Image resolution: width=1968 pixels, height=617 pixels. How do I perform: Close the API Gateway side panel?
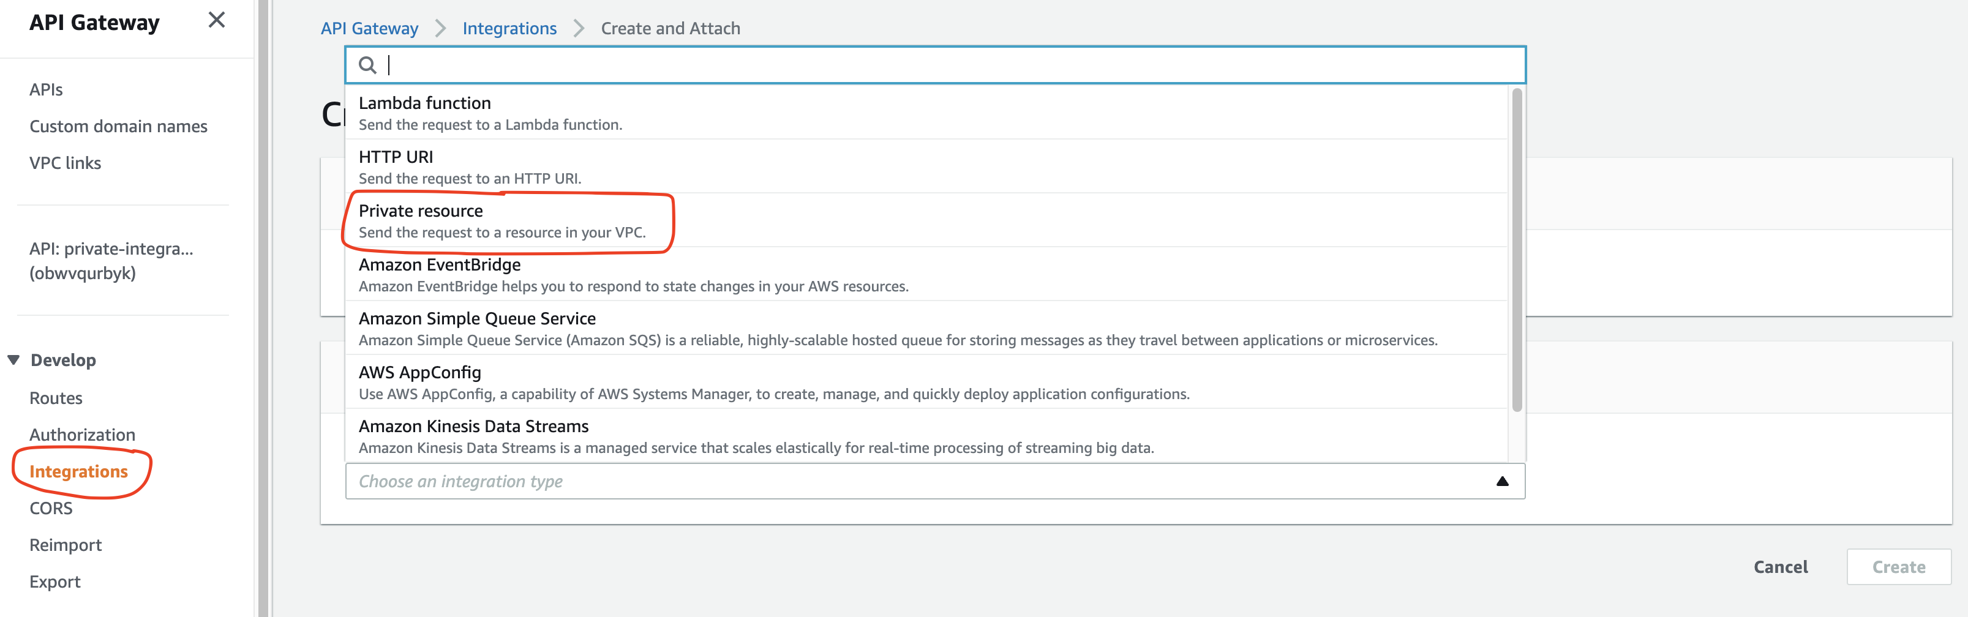[217, 20]
